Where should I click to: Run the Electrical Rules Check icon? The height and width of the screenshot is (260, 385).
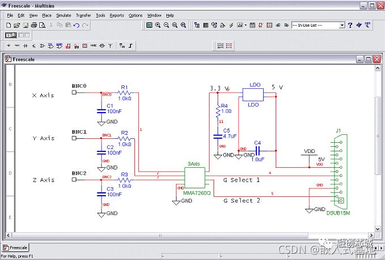tap(261, 25)
